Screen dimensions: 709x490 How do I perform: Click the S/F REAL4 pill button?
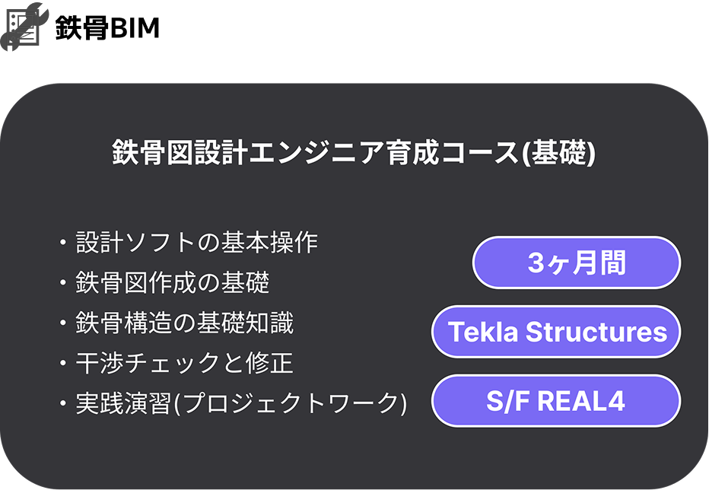tap(556, 401)
